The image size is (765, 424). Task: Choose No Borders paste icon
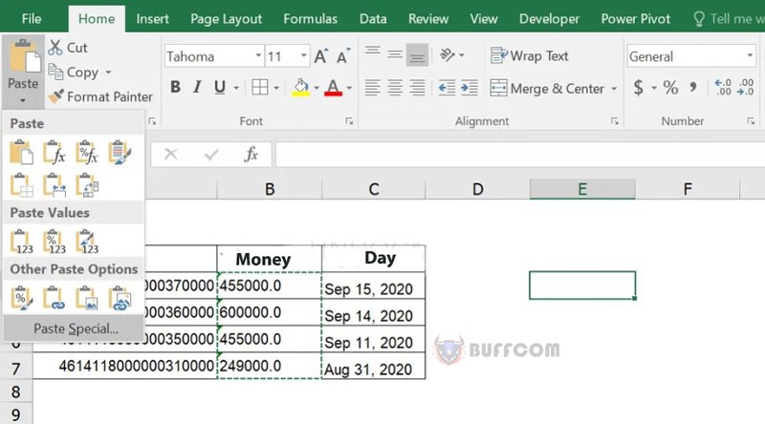point(21,185)
